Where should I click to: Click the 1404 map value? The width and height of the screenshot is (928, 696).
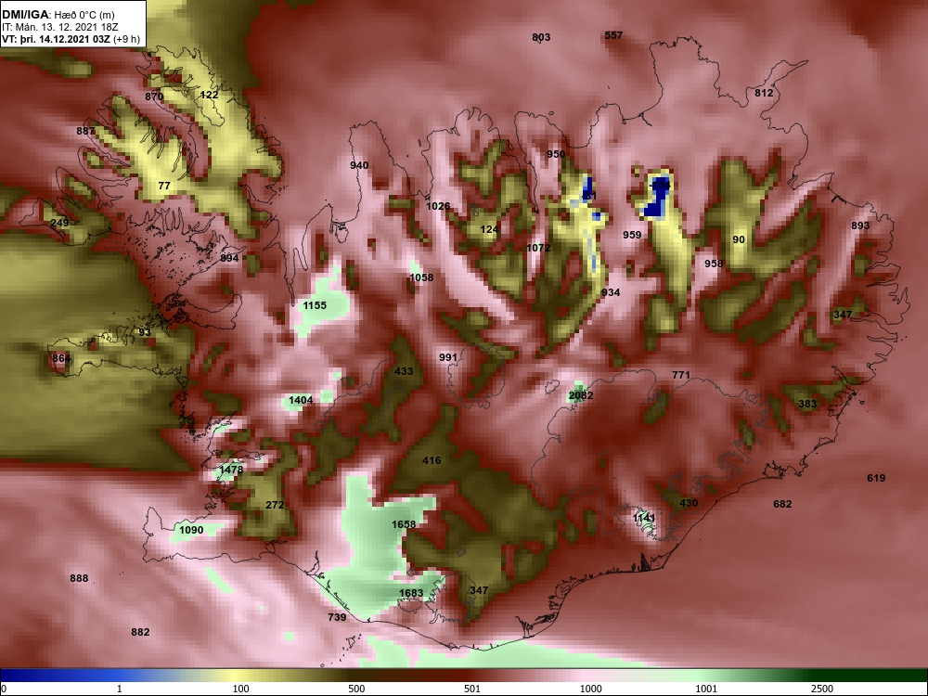[301, 401]
